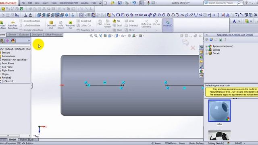Image resolution: width=258 pixels, height=145 pixels.
Task: Click the Rib feature tool
Action: 117,21
